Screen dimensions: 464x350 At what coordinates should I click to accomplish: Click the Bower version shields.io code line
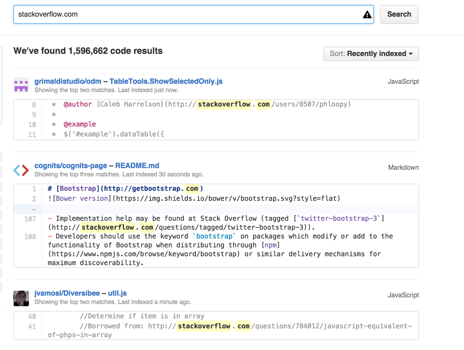click(194, 199)
